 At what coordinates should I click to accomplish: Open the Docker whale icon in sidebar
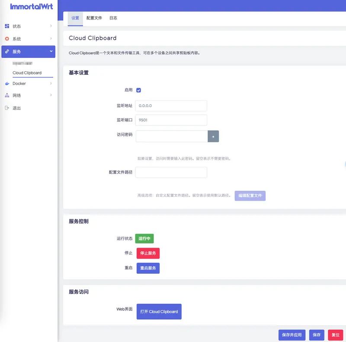tap(7, 83)
